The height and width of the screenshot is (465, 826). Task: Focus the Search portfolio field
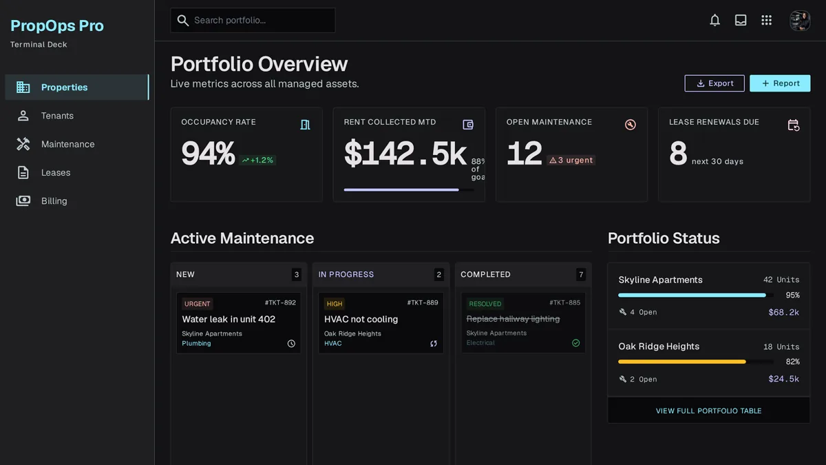pos(253,21)
